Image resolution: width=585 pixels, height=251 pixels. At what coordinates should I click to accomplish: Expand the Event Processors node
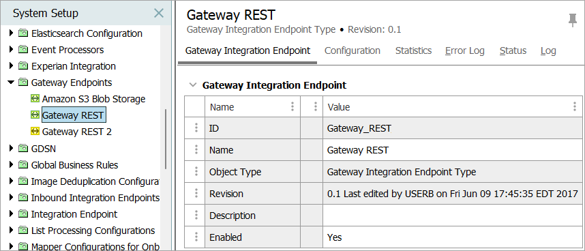coord(11,49)
